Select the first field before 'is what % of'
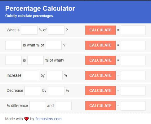This screenshot has width=151, height=124. 13,45
